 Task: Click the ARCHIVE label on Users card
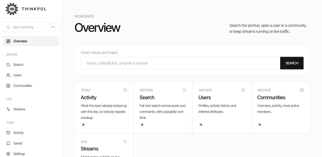205,90
